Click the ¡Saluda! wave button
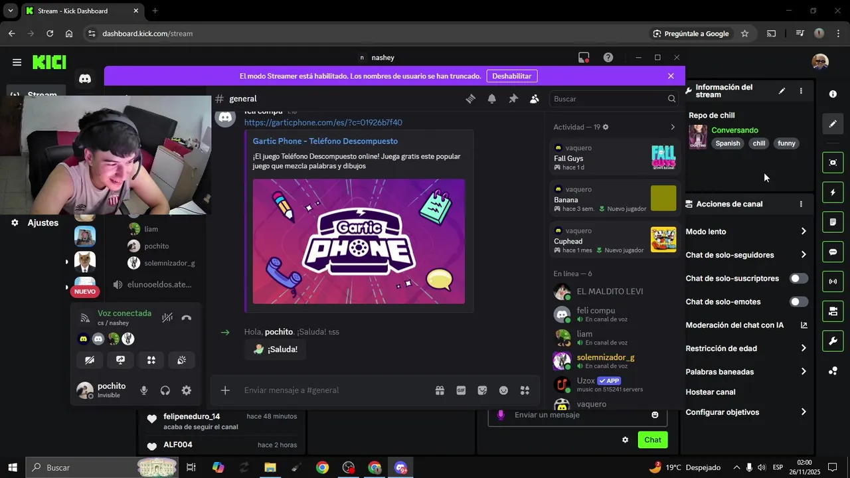 275,349
